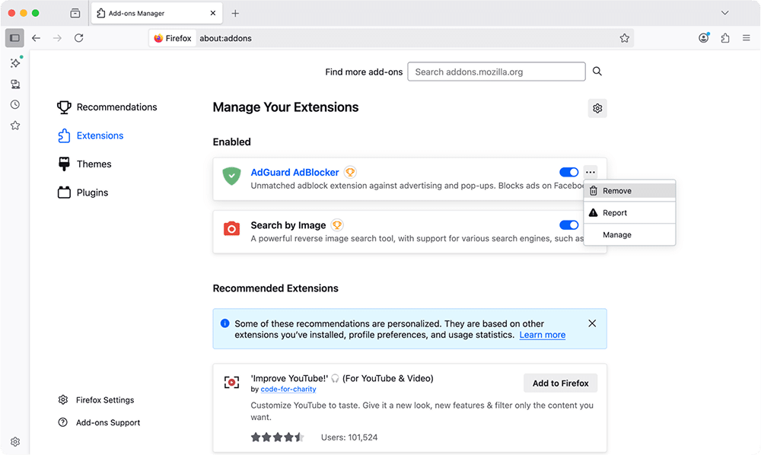Toggle the sidebar panel icon
Viewport: 761px width, 455px height.
tap(14, 38)
